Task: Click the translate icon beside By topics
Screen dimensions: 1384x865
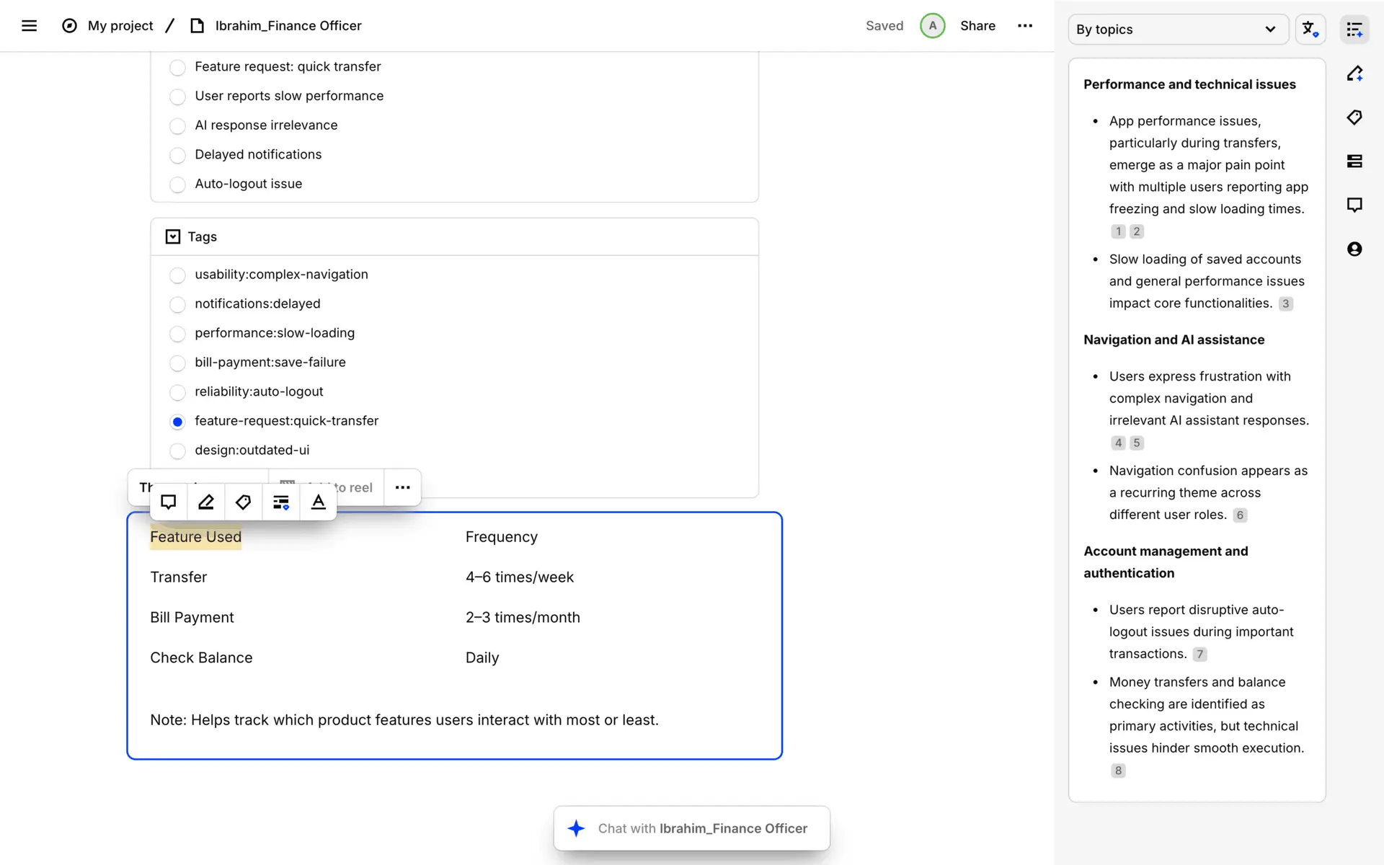Action: tap(1310, 30)
